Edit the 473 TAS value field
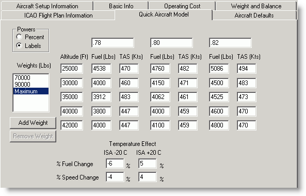This screenshot has height=196, width=306. pos(247,97)
